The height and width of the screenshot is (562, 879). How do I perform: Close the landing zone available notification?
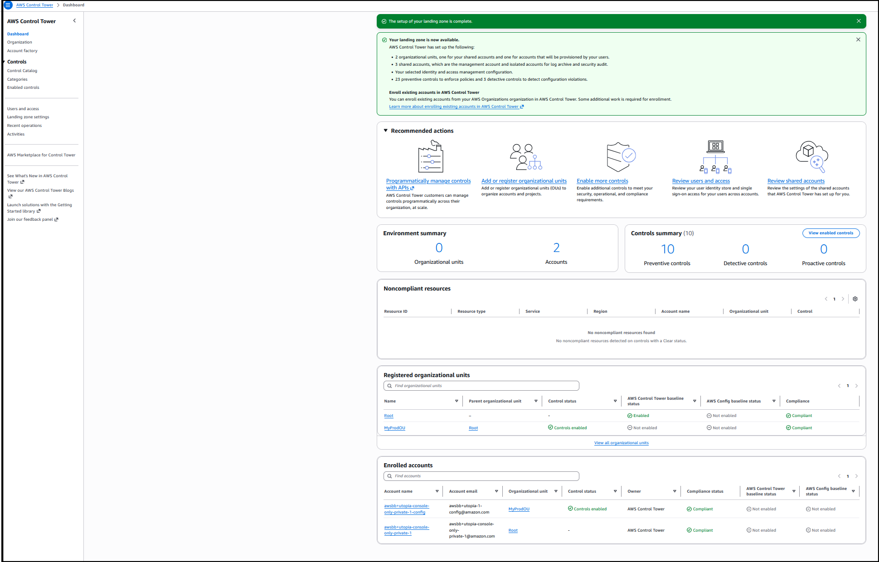tap(858, 40)
